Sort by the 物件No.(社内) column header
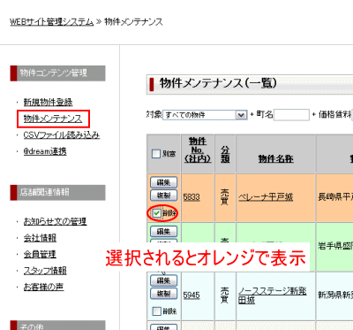Screen dimensions: 353x330 pyautogui.click(x=198, y=150)
